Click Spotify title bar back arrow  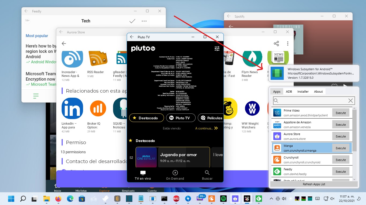229,16
